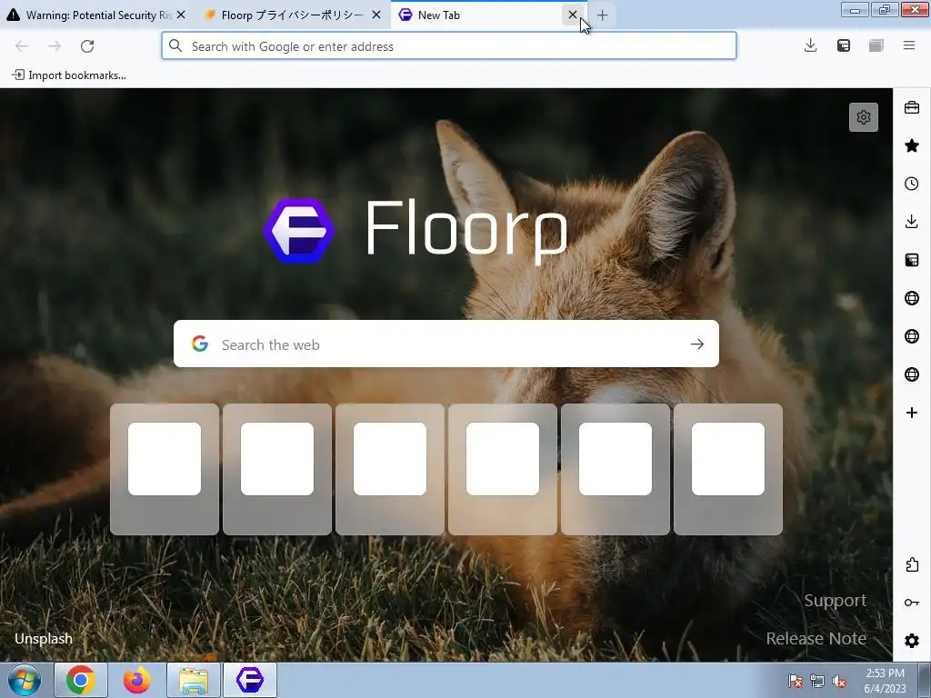Click the Forward navigation arrow
931x698 pixels.
point(55,45)
